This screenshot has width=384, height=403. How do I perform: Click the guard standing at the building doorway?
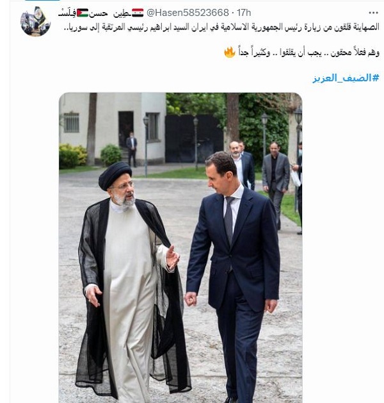click(131, 149)
